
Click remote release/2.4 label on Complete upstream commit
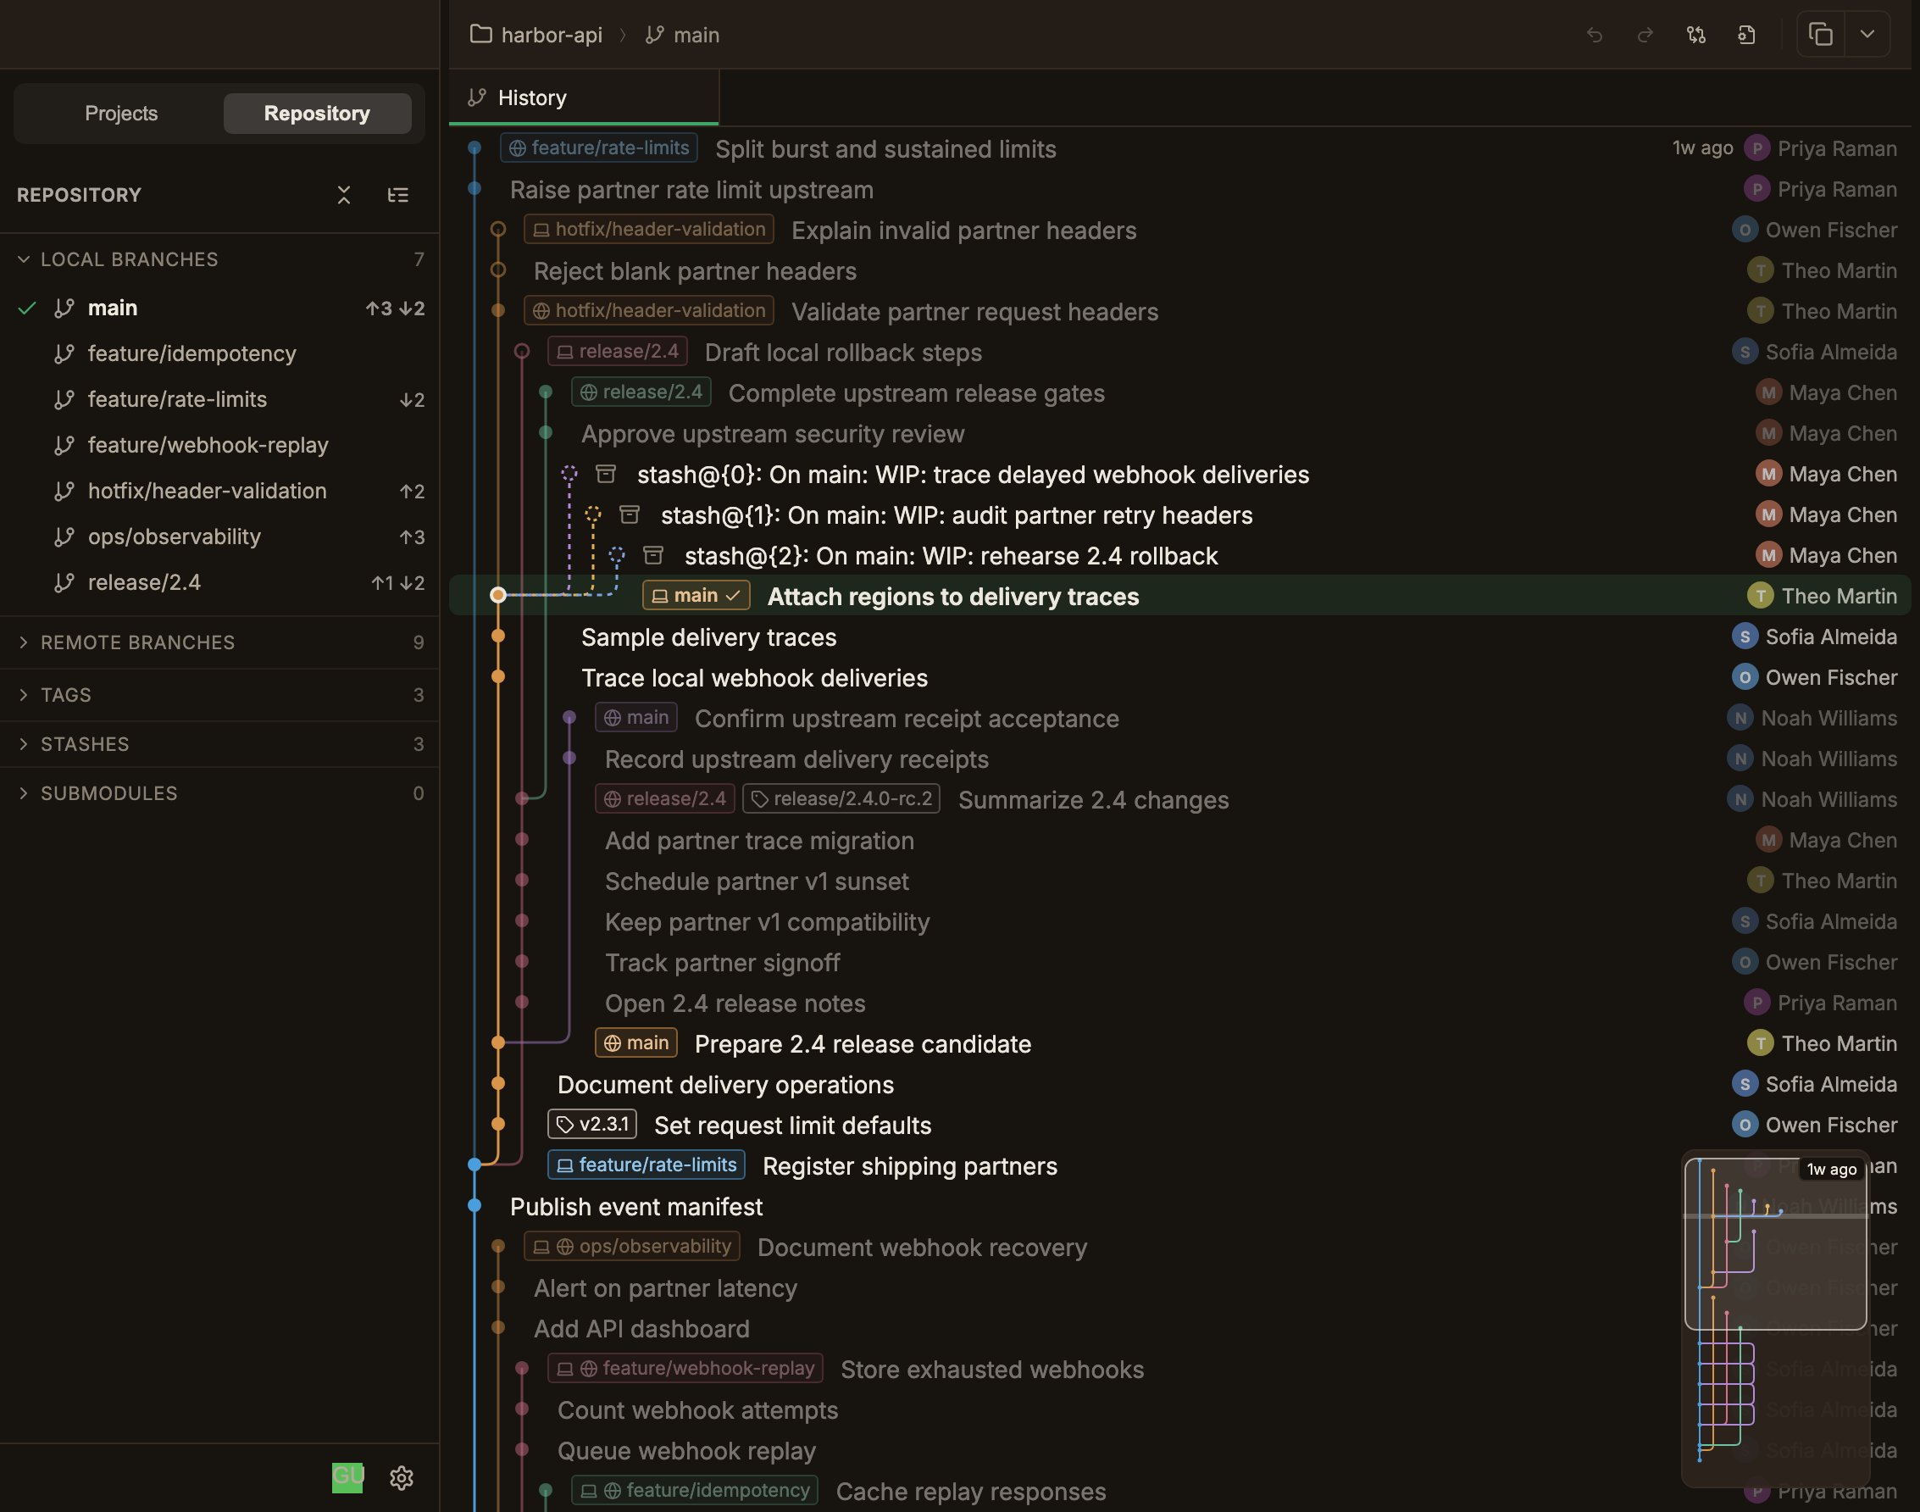[x=641, y=392]
